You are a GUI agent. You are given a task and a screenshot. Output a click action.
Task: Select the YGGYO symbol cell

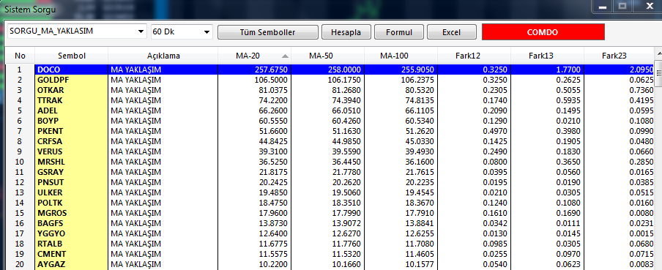(71, 233)
